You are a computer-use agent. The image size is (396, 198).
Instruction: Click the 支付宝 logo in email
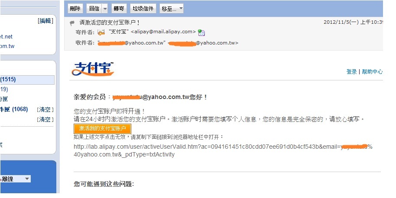93,69
